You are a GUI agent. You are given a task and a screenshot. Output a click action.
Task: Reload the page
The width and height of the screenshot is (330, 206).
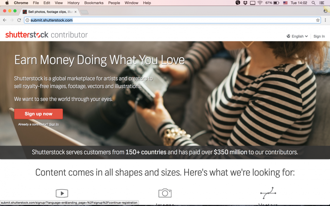(x=19, y=20)
